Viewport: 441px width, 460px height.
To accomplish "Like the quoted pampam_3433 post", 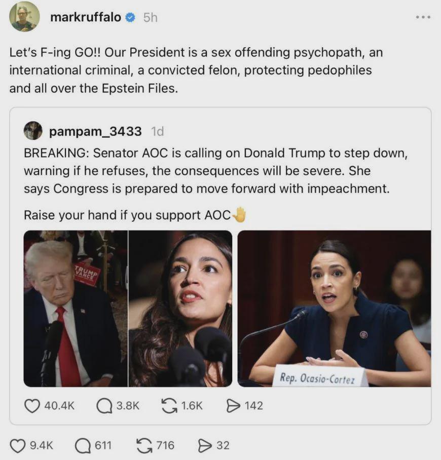I will [32, 405].
